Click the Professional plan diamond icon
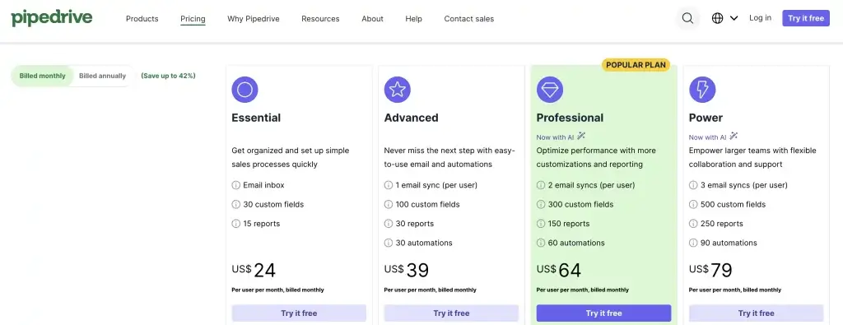843x325 pixels. pos(550,90)
